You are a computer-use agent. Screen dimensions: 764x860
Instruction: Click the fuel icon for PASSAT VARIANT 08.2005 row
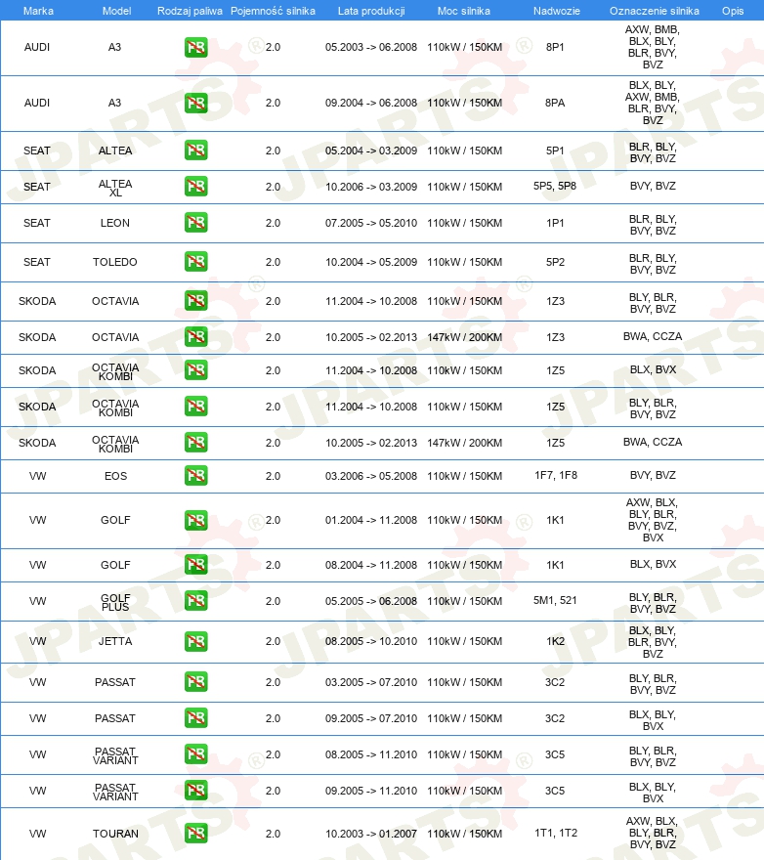pyautogui.click(x=195, y=754)
